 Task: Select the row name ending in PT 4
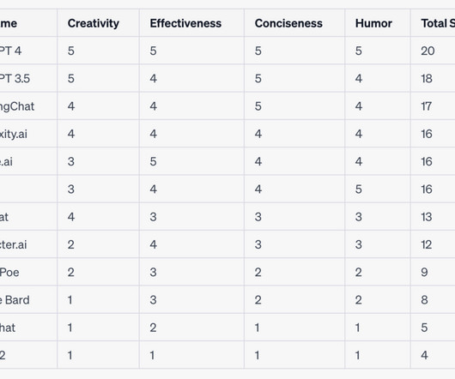10,51
